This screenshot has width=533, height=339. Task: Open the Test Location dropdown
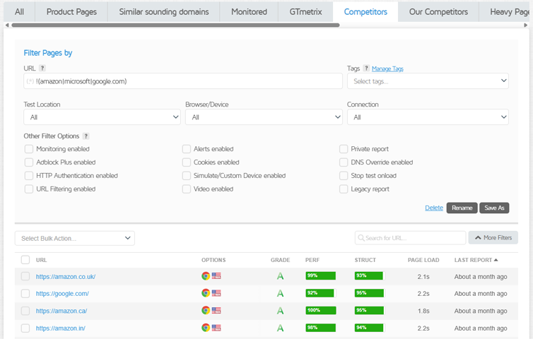click(x=102, y=117)
